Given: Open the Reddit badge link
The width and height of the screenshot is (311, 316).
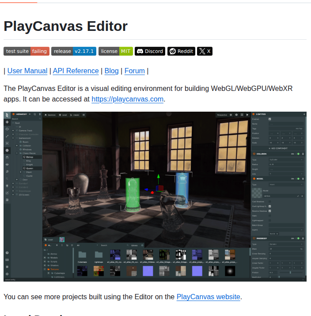Looking at the screenshot, I should click(x=181, y=51).
